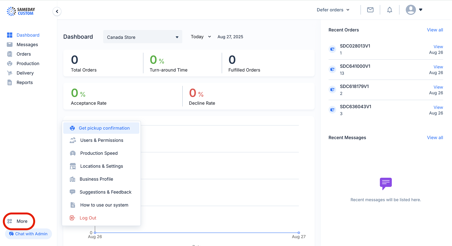The width and height of the screenshot is (452, 246).
Task: Click View all link for Recent Orders
Action: point(435,30)
